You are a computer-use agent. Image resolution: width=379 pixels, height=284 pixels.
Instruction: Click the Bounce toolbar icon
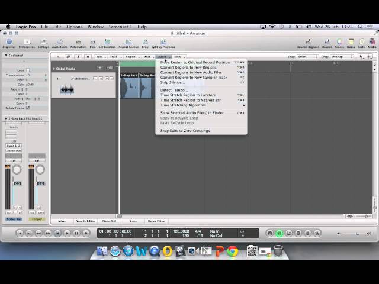[327, 43]
